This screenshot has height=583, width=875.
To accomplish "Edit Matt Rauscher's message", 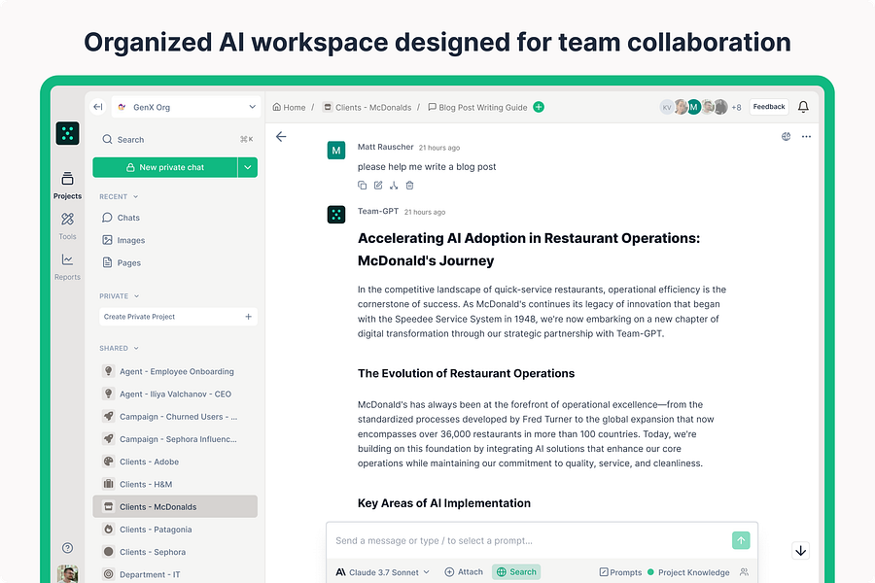I will [378, 186].
